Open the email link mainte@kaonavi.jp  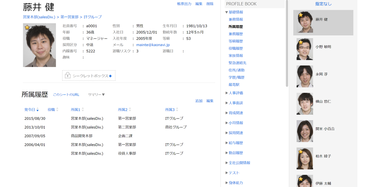153,45
